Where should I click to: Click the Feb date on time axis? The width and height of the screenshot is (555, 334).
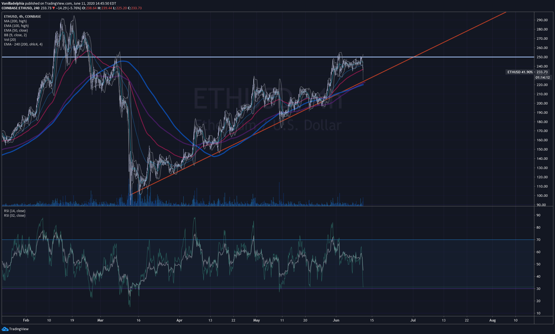(x=26, y=320)
